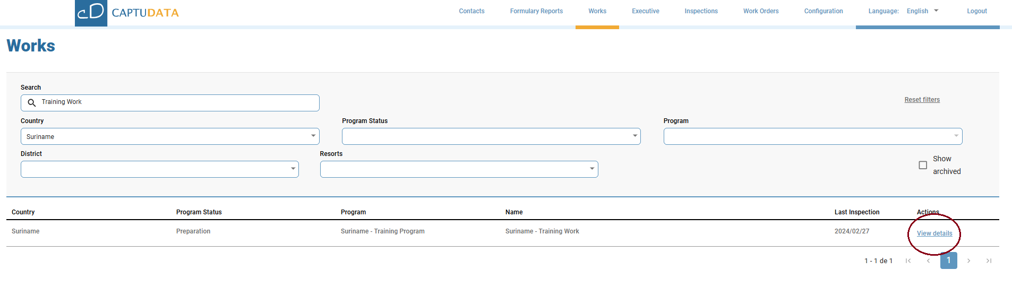Open the Program filter dropdown
The image size is (1012, 287).
(812, 136)
